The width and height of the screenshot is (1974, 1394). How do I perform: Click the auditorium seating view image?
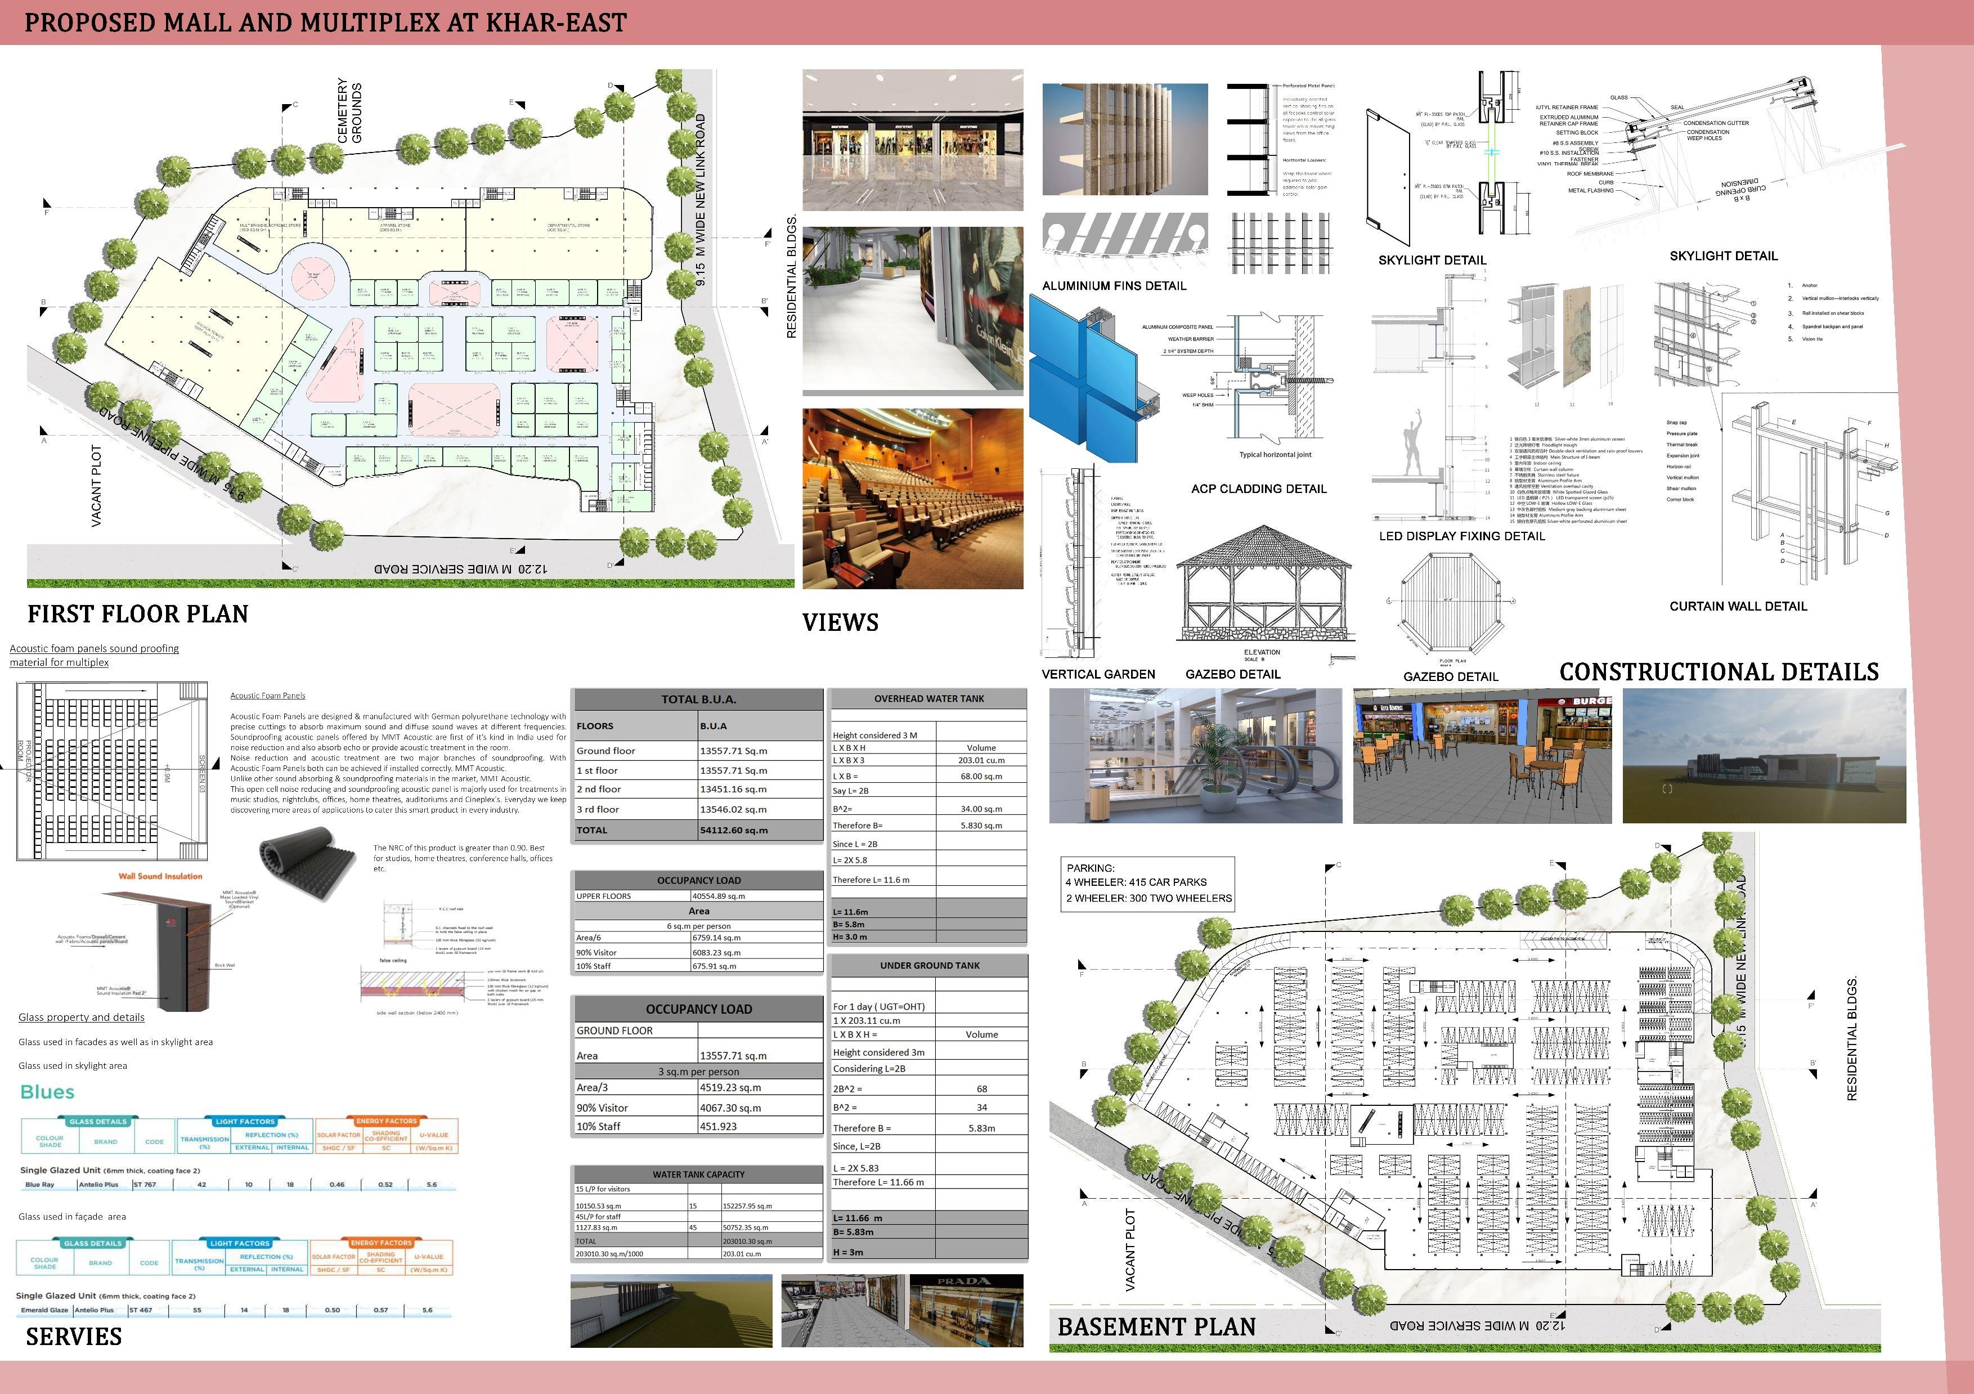pyautogui.click(x=912, y=498)
